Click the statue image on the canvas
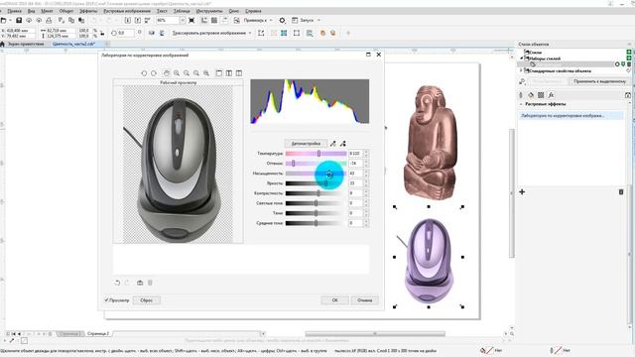The width and height of the screenshot is (635, 357). (x=431, y=142)
